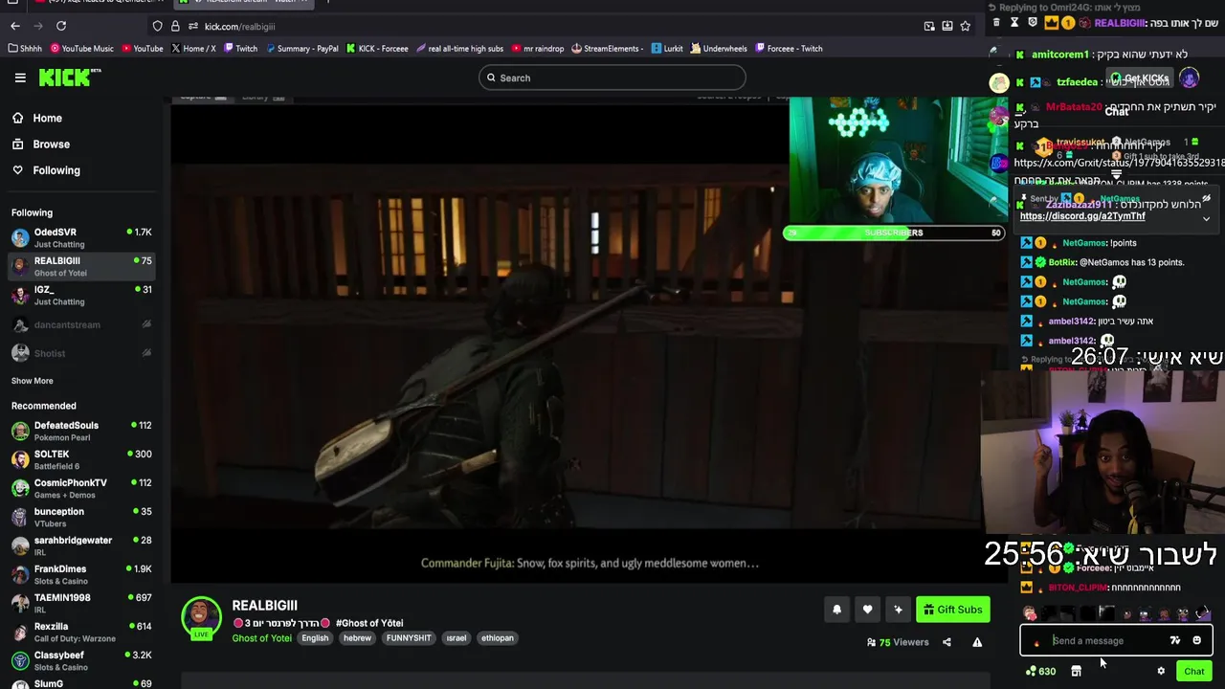Click the green Chat send button
1225x689 pixels.
pos(1193,672)
